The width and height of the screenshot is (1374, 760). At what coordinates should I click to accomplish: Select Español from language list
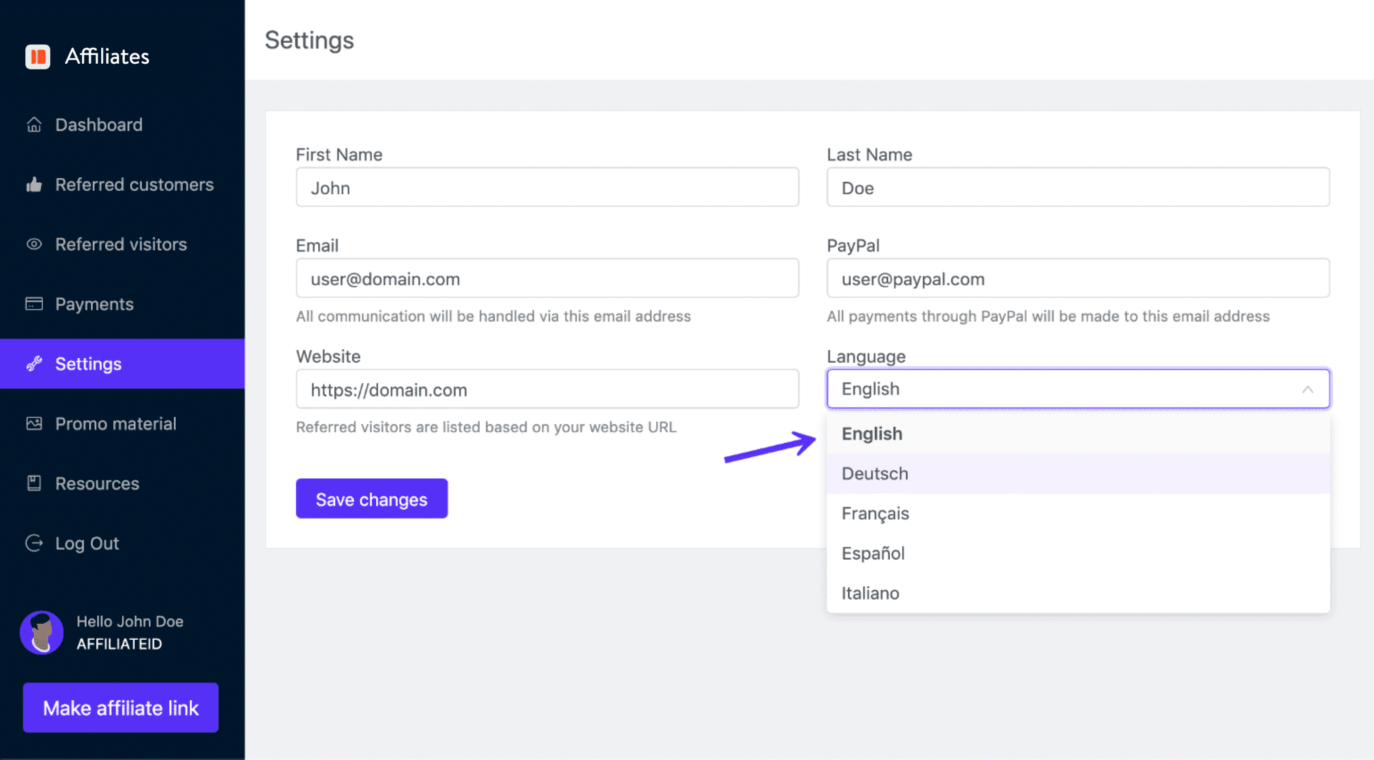point(871,553)
